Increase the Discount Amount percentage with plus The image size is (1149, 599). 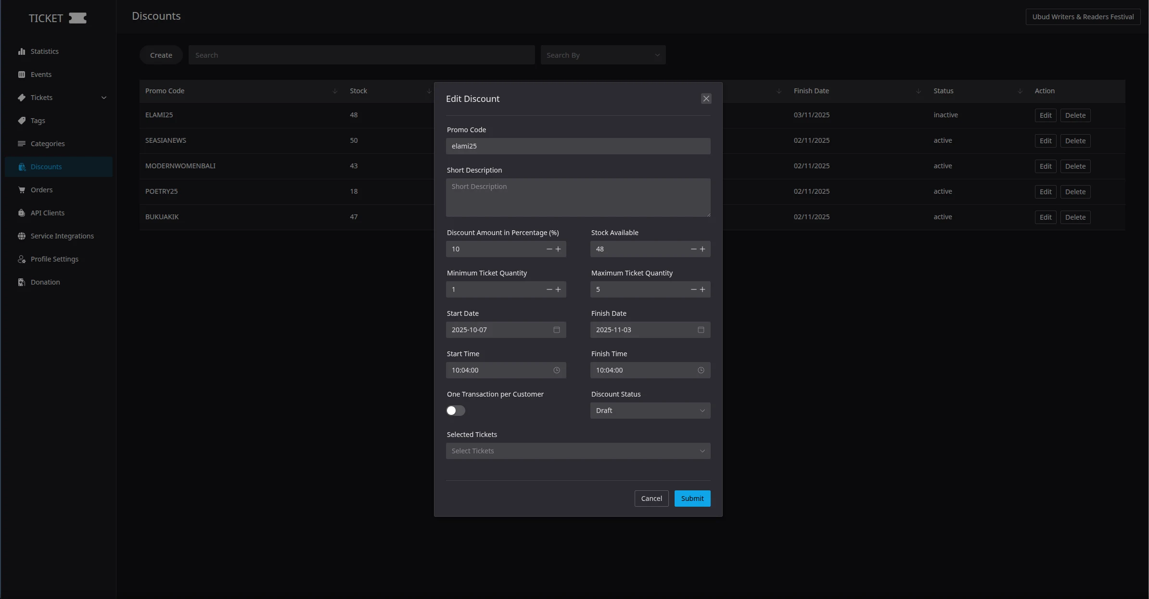tap(558, 249)
